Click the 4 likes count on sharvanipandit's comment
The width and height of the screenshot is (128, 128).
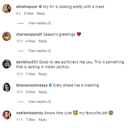tap(30, 41)
